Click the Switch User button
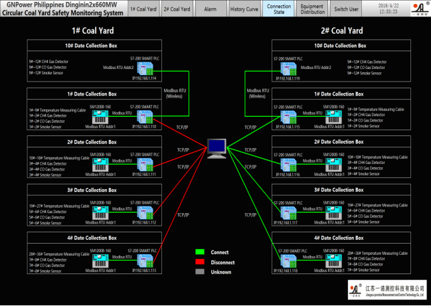The width and height of the screenshot is (431, 306). click(346, 9)
